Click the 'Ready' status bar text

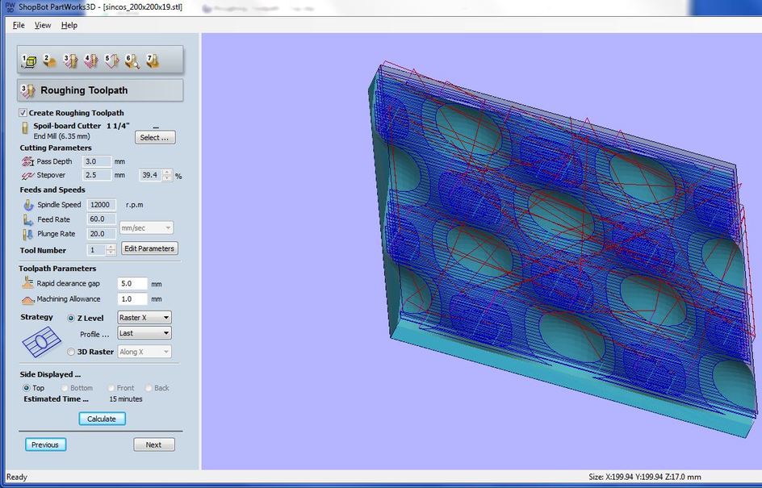pos(16,477)
